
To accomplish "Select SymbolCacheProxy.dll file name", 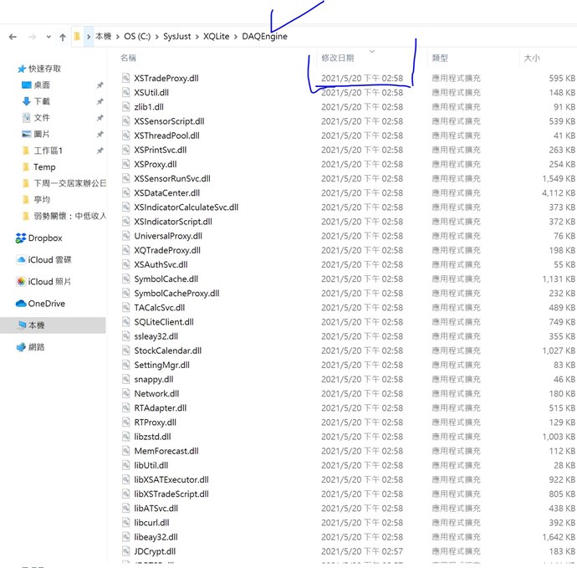I will 176,294.
